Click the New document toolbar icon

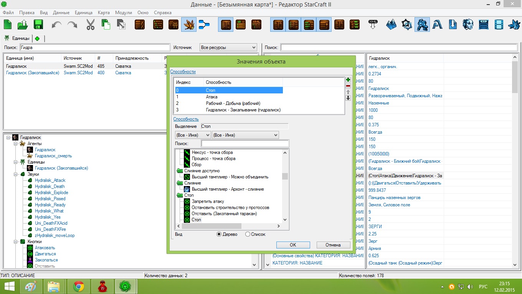(x=8, y=25)
